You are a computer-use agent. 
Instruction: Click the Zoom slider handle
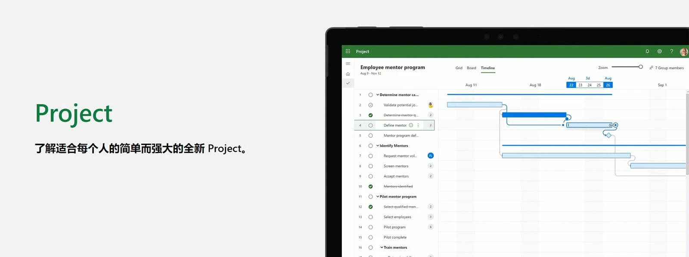click(640, 67)
